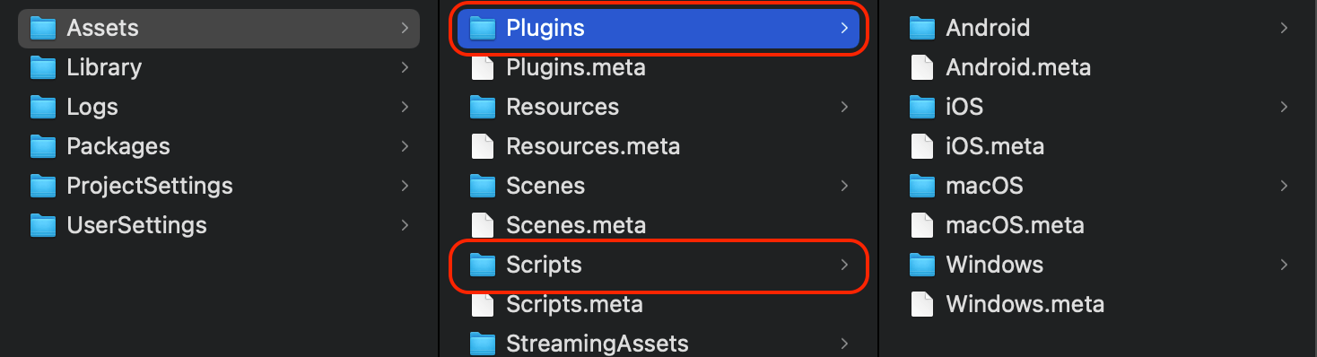Expand the ProjectSettings folder arrow
Image resolution: width=1317 pixels, height=357 pixels.
[x=406, y=186]
